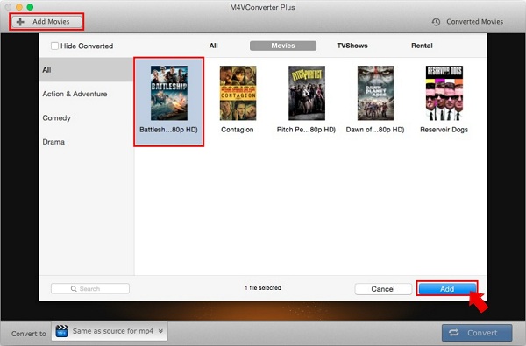Select Action & Adventure genre
The height and width of the screenshot is (346, 526).
(x=86, y=94)
